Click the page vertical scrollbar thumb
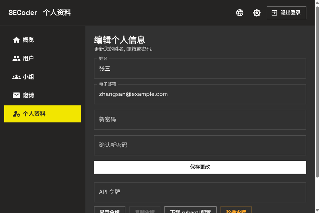This screenshot has height=213, width=320. pos(317,92)
